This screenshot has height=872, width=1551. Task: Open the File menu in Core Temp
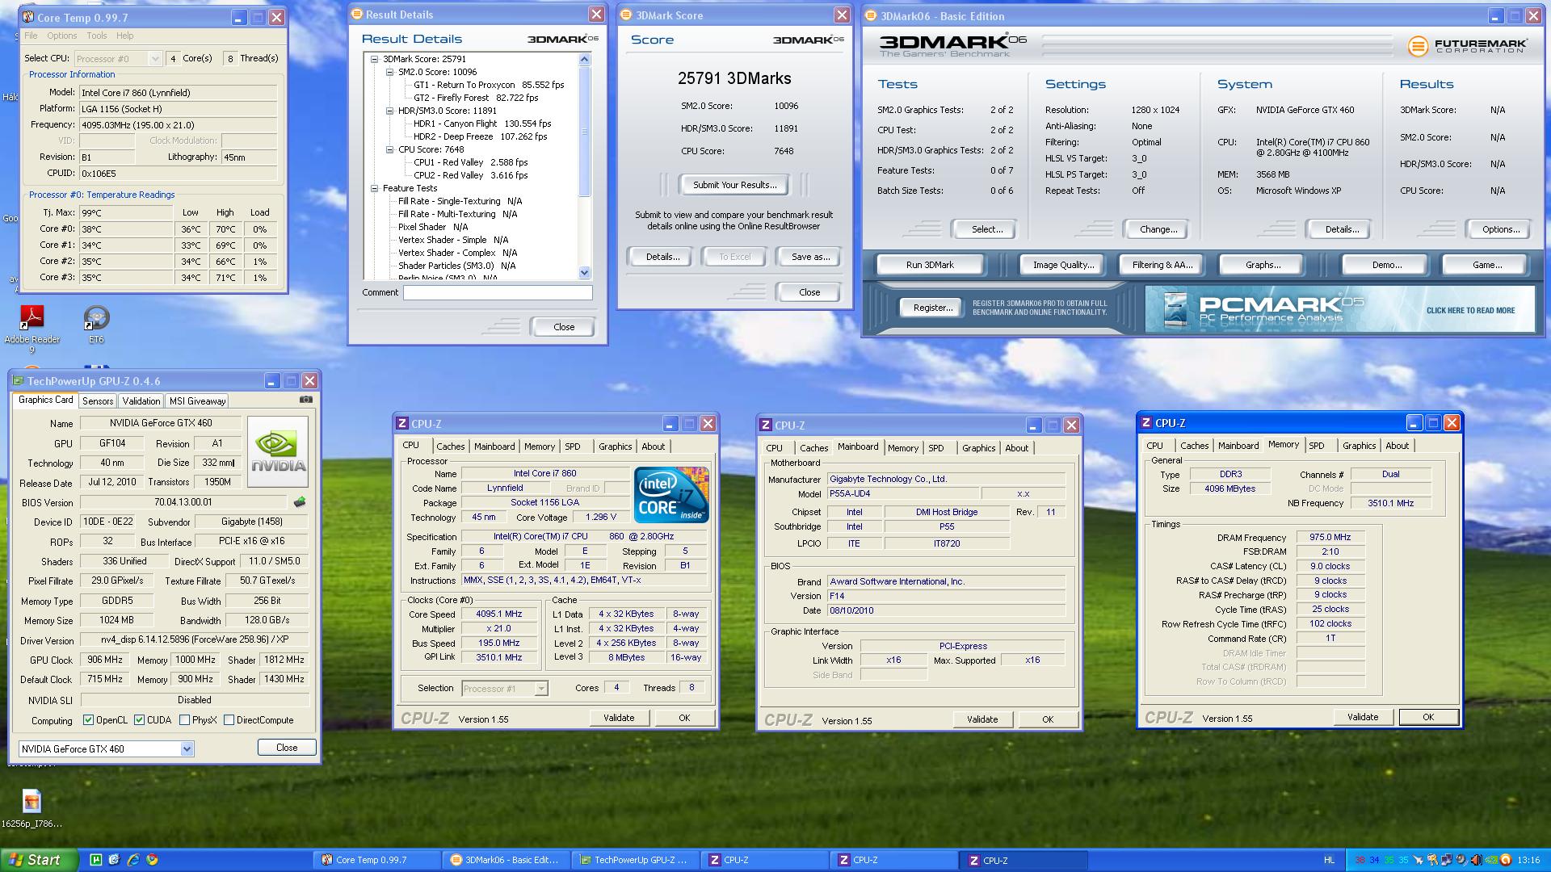click(x=31, y=36)
